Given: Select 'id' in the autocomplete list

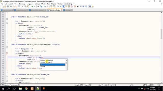Looking at the screenshot, I should [53, 64].
